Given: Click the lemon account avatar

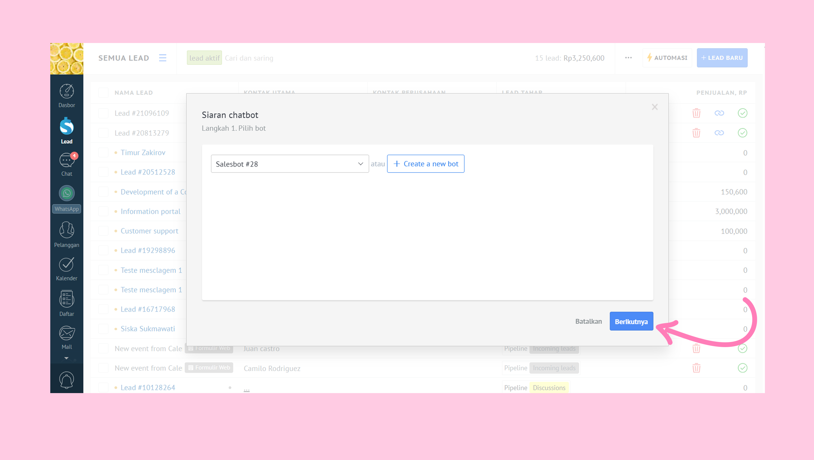Looking at the screenshot, I should (x=67, y=59).
